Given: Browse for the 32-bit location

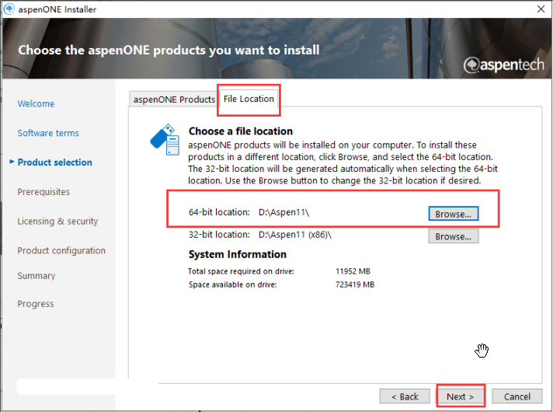Looking at the screenshot, I should click(x=453, y=236).
